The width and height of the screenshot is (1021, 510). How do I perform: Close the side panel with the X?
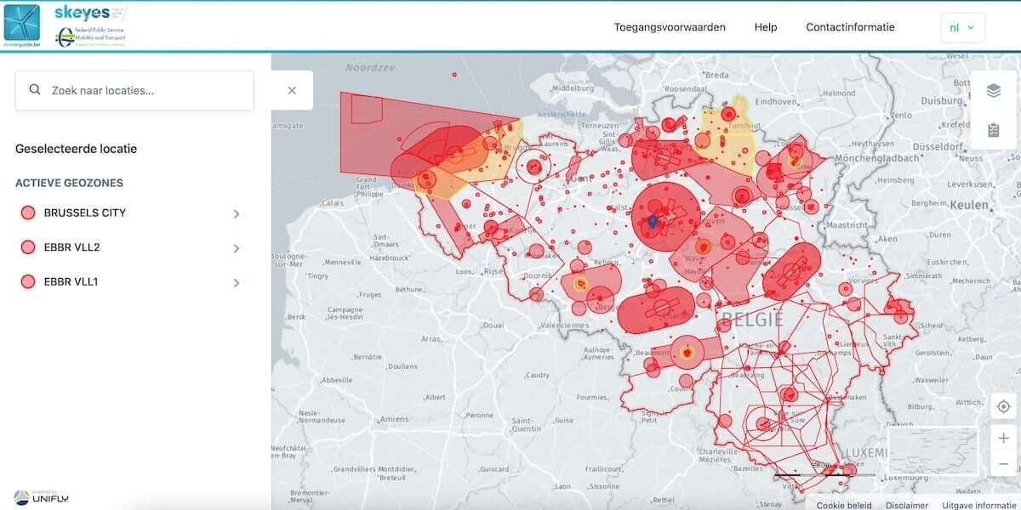tap(292, 90)
